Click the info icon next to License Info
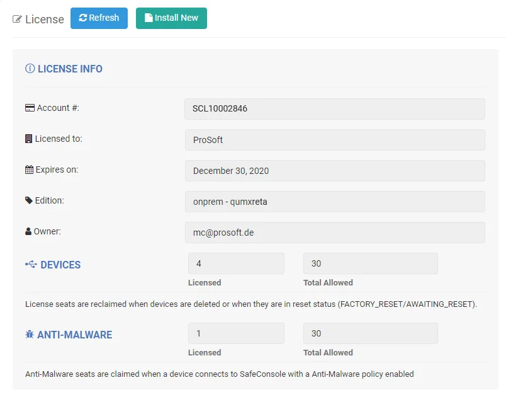Image resolution: width=506 pixels, height=397 pixels. 30,69
